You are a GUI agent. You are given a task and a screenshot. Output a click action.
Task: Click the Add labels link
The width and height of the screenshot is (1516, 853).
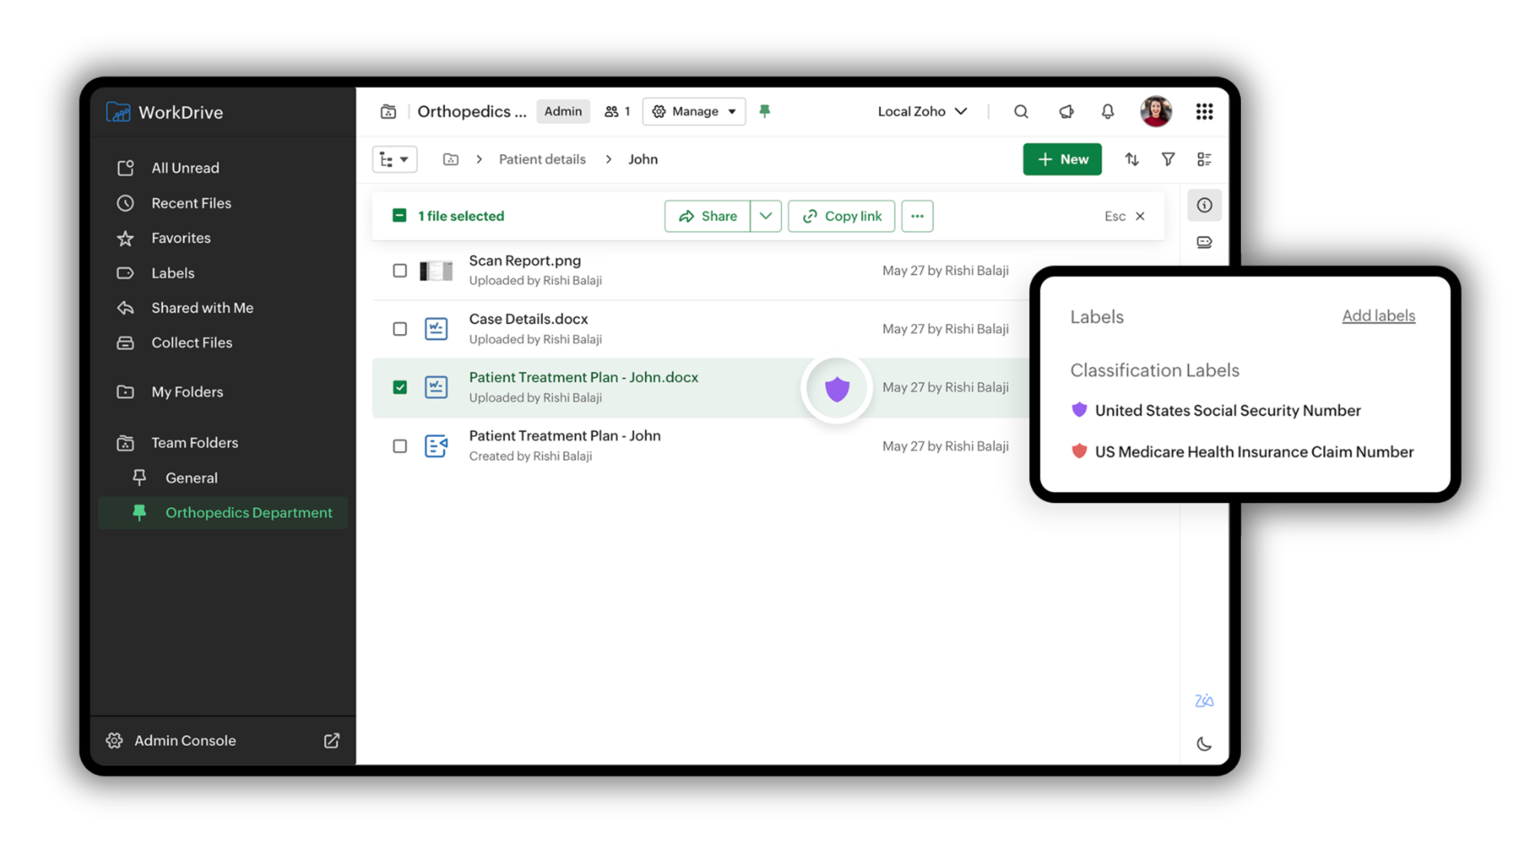pyautogui.click(x=1378, y=315)
